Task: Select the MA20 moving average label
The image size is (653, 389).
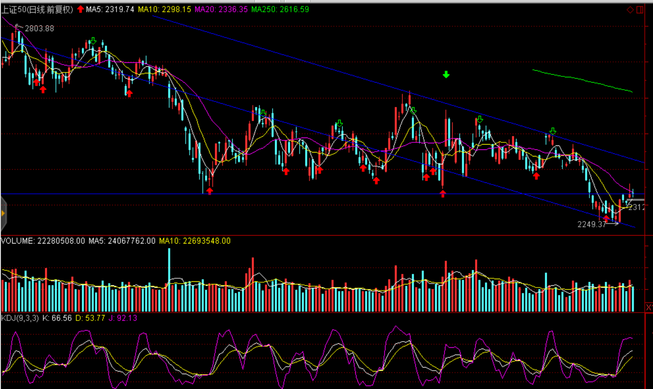Action: pyautogui.click(x=221, y=9)
